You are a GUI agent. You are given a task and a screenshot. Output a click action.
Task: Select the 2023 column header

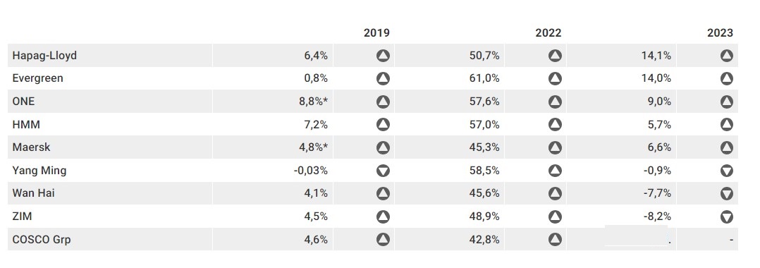point(721,33)
